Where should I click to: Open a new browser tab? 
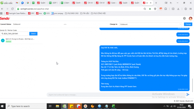coord(156,3)
